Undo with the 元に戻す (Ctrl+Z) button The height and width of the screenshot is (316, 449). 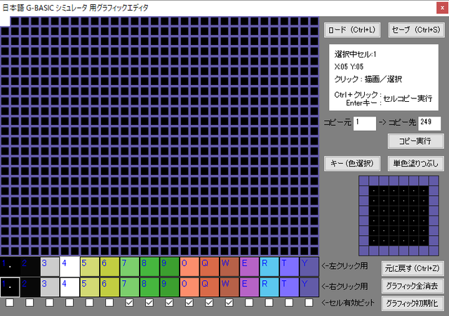click(412, 268)
